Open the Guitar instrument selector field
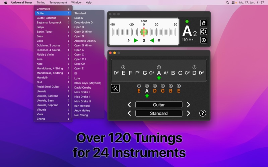 pyautogui.click(x=159, y=105)
